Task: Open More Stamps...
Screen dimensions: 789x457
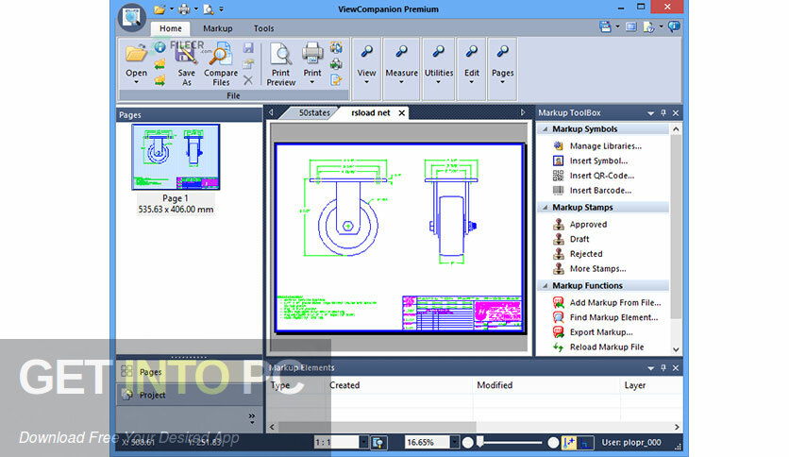Action: pos(590,269)
